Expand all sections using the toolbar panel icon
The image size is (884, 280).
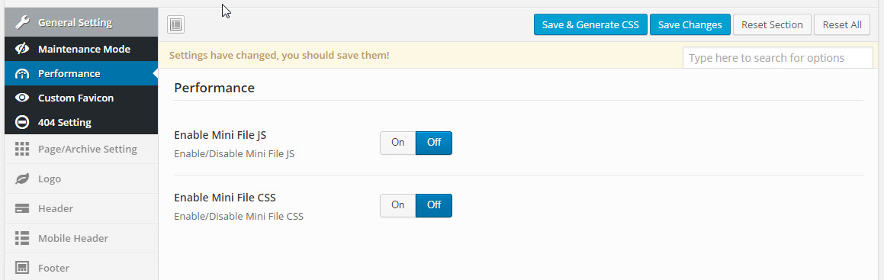click(176, 24)
